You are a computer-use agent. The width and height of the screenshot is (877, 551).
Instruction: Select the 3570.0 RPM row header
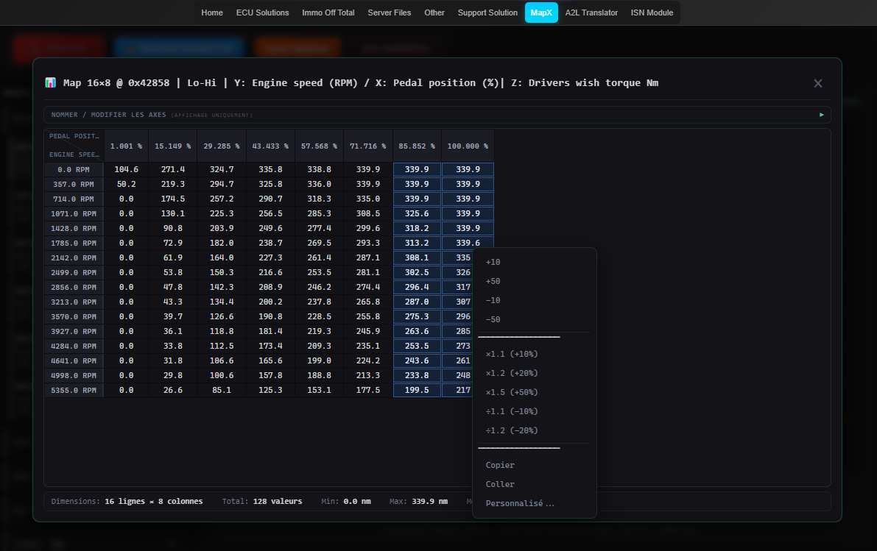click(74, 316)
